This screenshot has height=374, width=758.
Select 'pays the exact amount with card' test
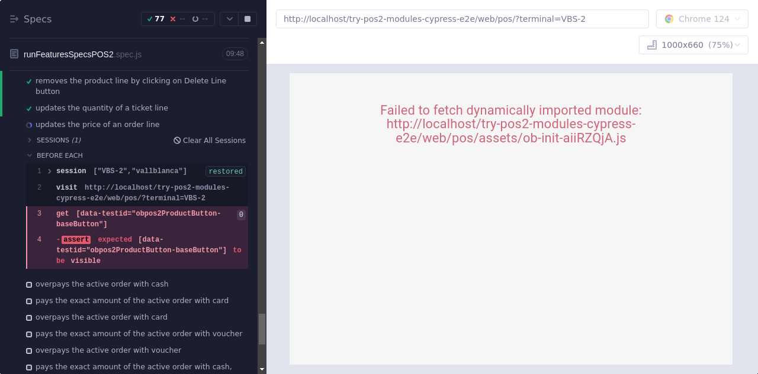[131, 301]
